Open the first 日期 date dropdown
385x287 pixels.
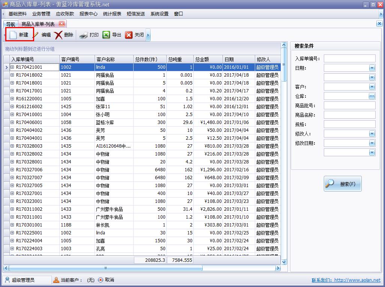pyautogui.click(x=372, y=68)
